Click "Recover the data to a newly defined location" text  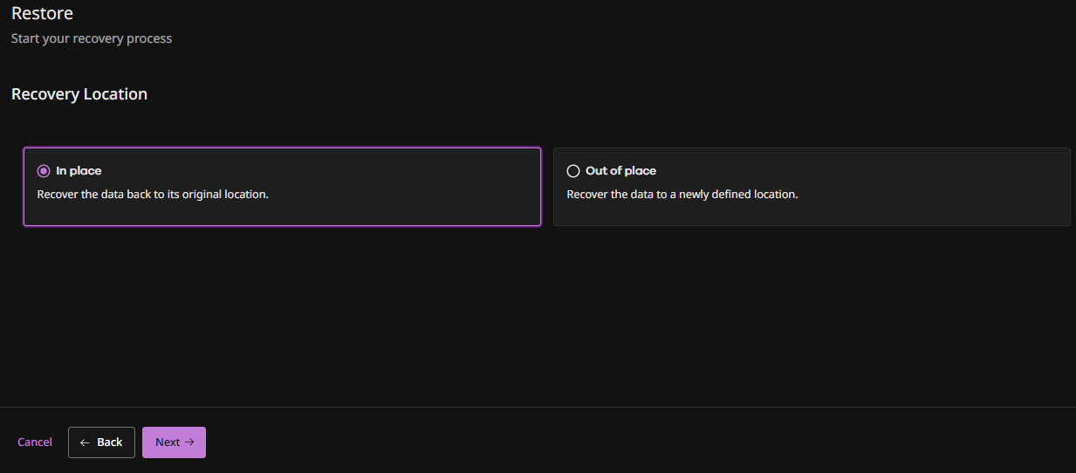coord(682,195)
